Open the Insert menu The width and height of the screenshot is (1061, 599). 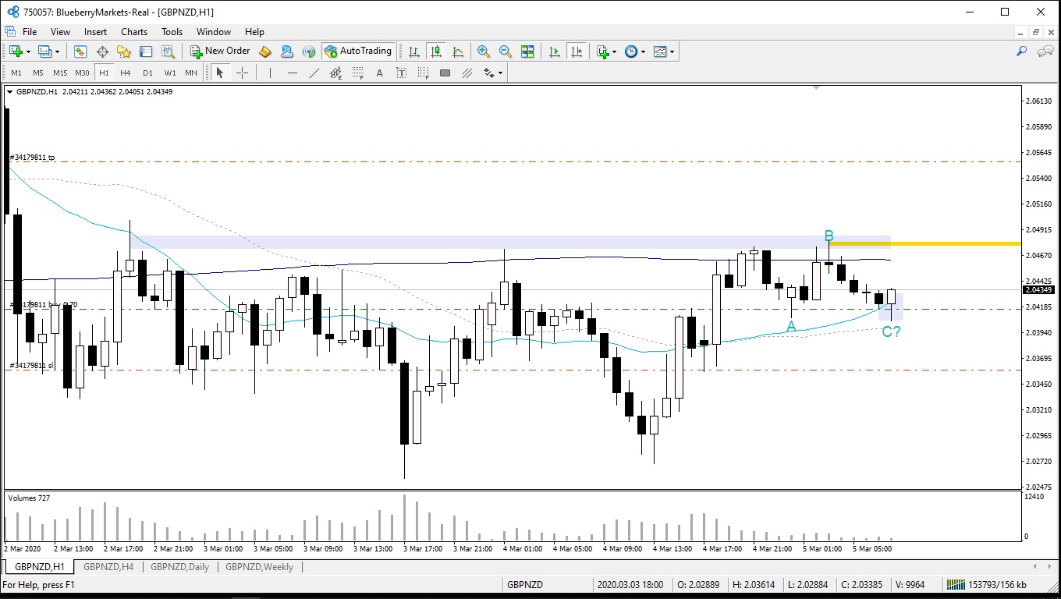(96, 32)
